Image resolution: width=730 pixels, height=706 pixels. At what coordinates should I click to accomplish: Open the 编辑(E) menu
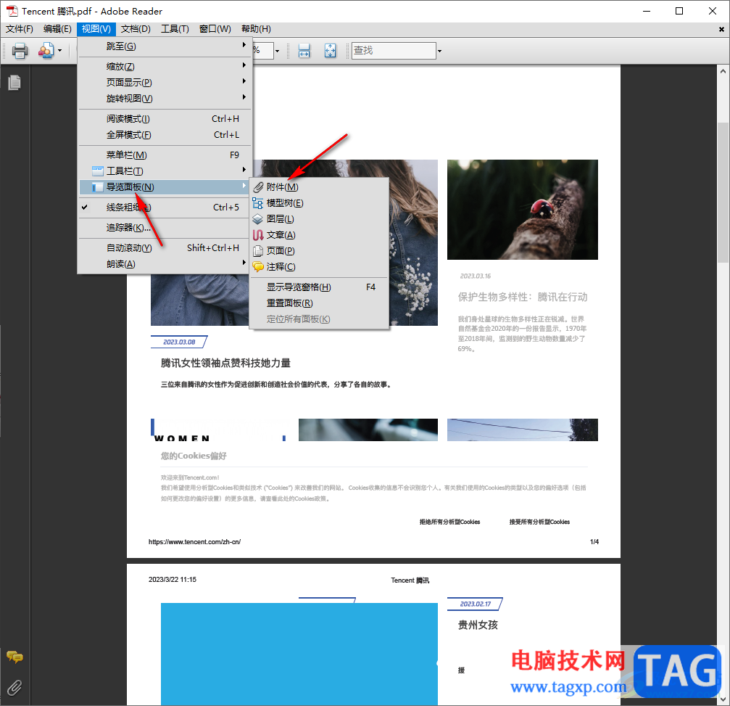(x=57, y=29)
